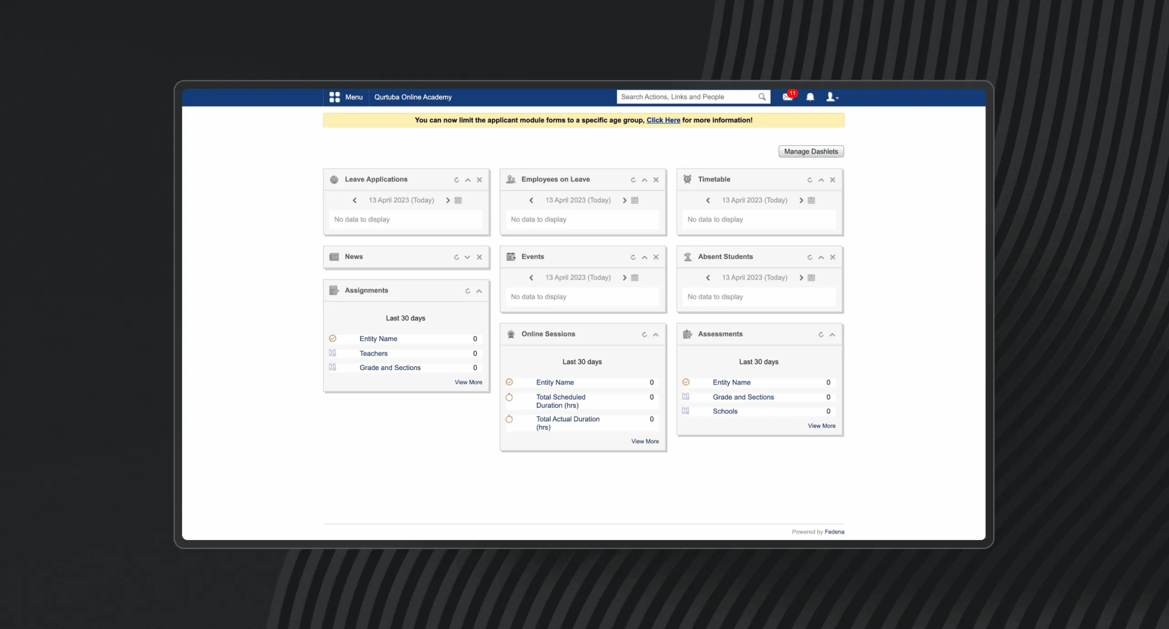Click the Manage Dashlets button
1169x629 pixels.
click(811, 152)
